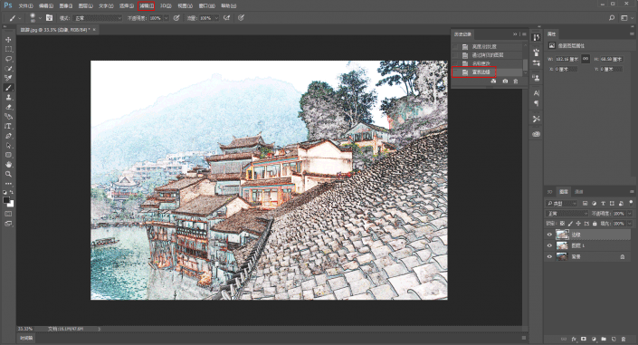Select the Clone Stamp tool

tap(8, 98)
